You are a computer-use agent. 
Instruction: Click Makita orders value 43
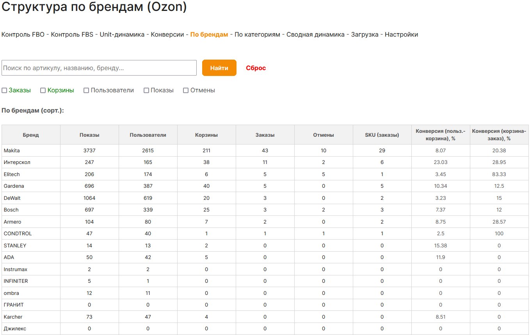(x=265, y=150)
